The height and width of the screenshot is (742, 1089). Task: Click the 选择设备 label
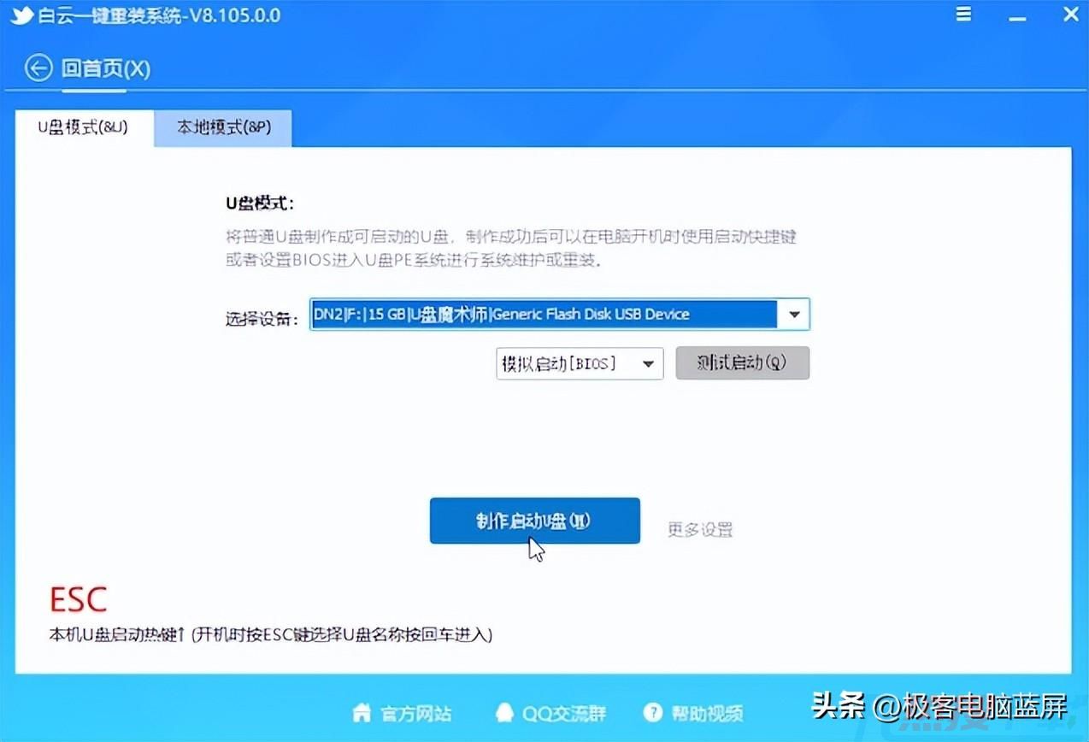[262, 319]
